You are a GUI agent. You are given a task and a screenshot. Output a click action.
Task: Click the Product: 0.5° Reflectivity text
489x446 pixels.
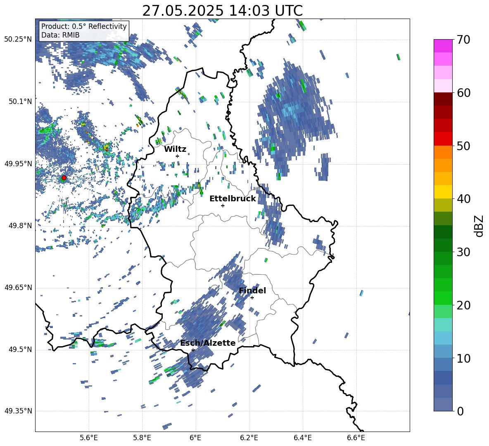(84, 26)
